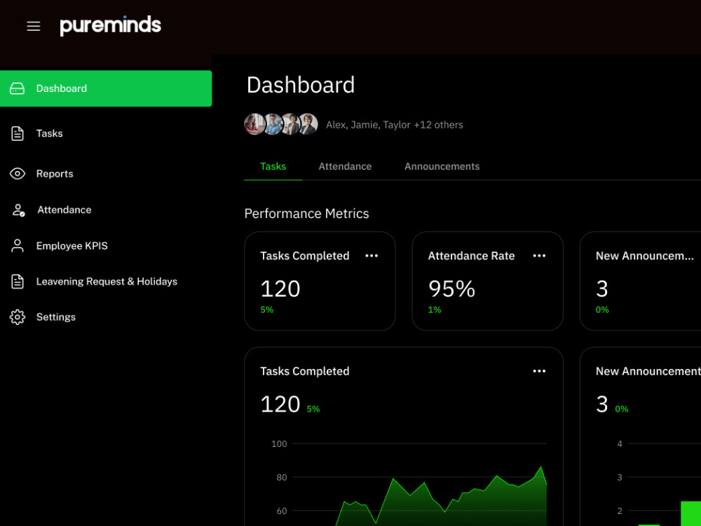Screen dimensions: 701x526
Task: Click the second team member avatar
Action: point(272,124)
